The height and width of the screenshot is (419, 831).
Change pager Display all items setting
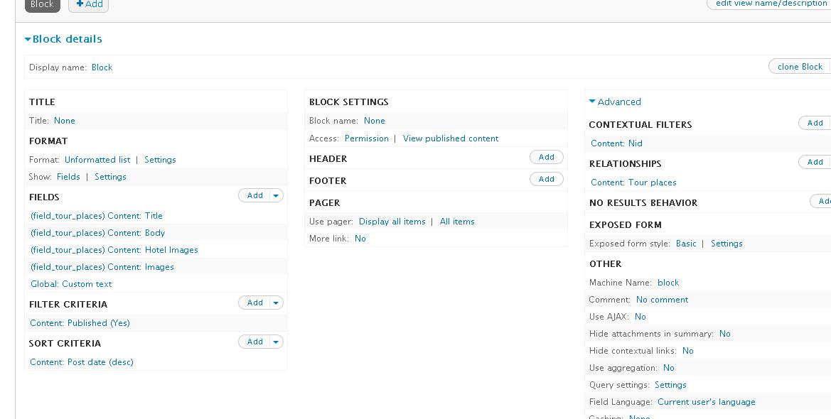(392, 222)
